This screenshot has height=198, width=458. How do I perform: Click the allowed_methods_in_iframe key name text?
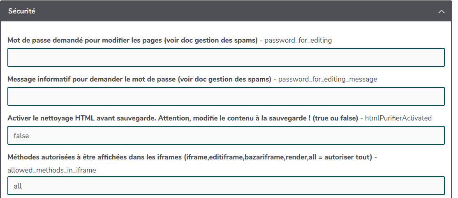(x=52, y=170)
